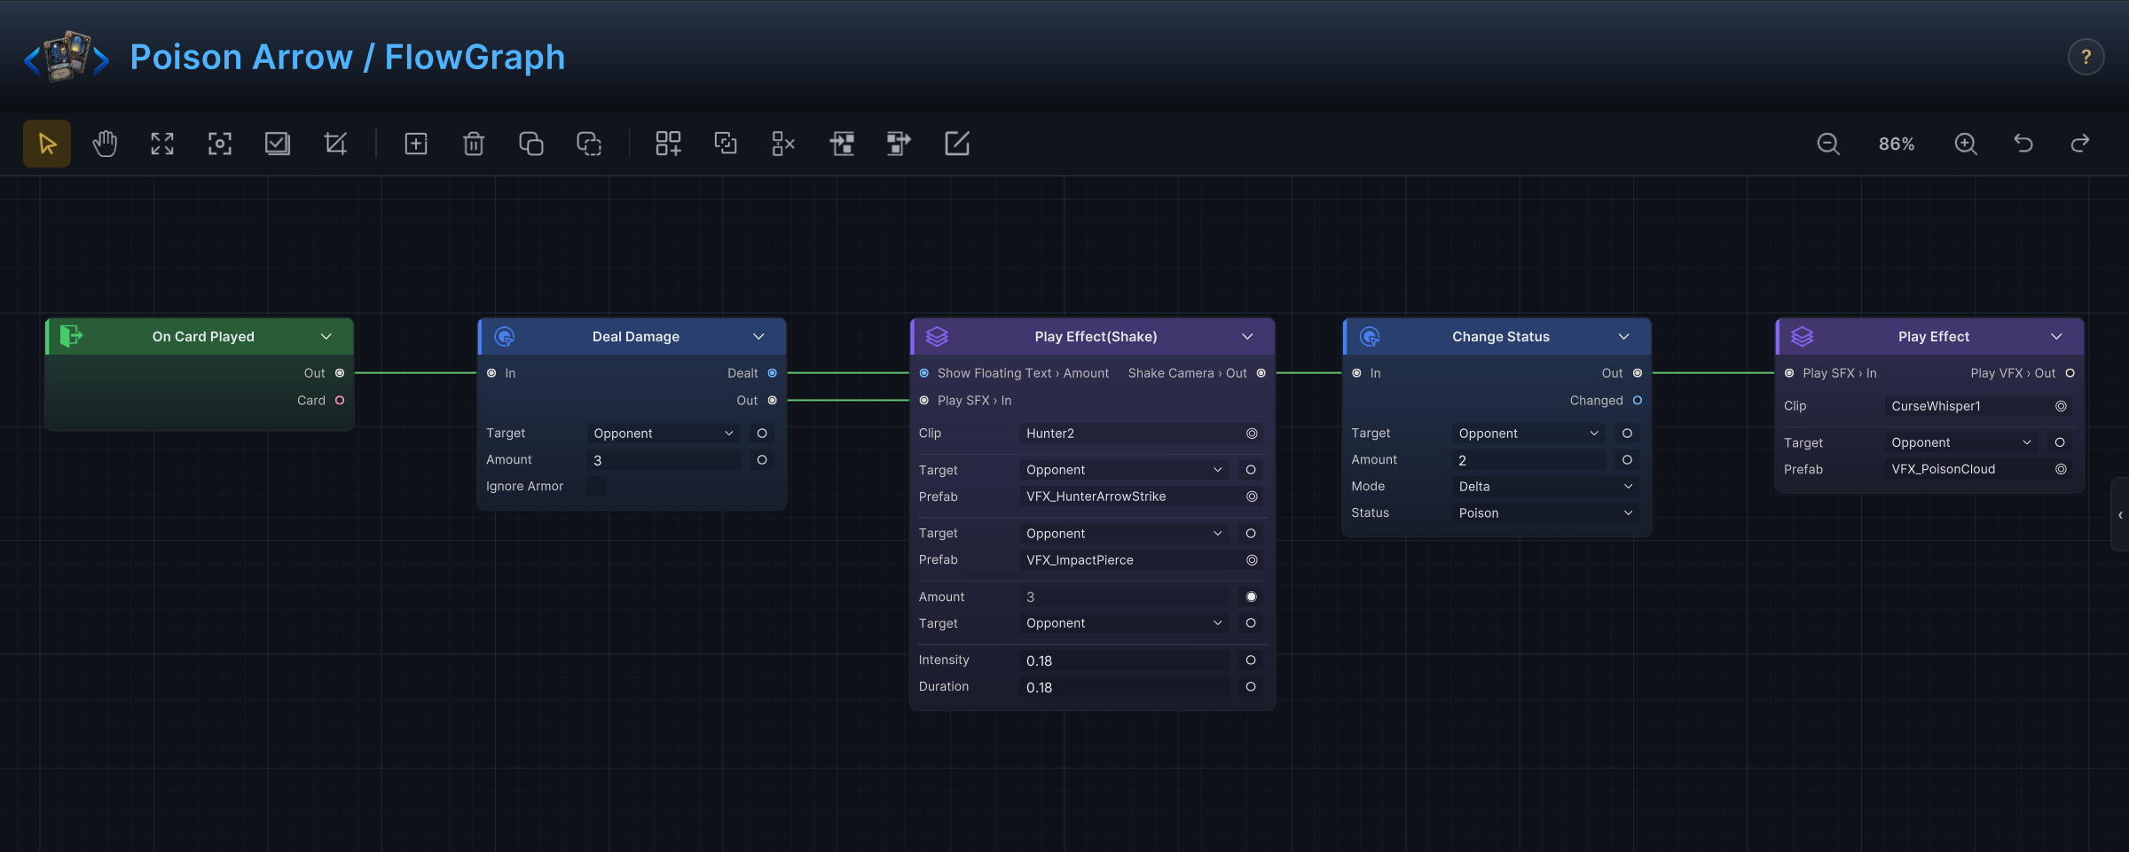This screenshot has width=2129, height=852.
Task: Toggle the port circle beside Deal Damage Amount
Action: coord(762,460)
